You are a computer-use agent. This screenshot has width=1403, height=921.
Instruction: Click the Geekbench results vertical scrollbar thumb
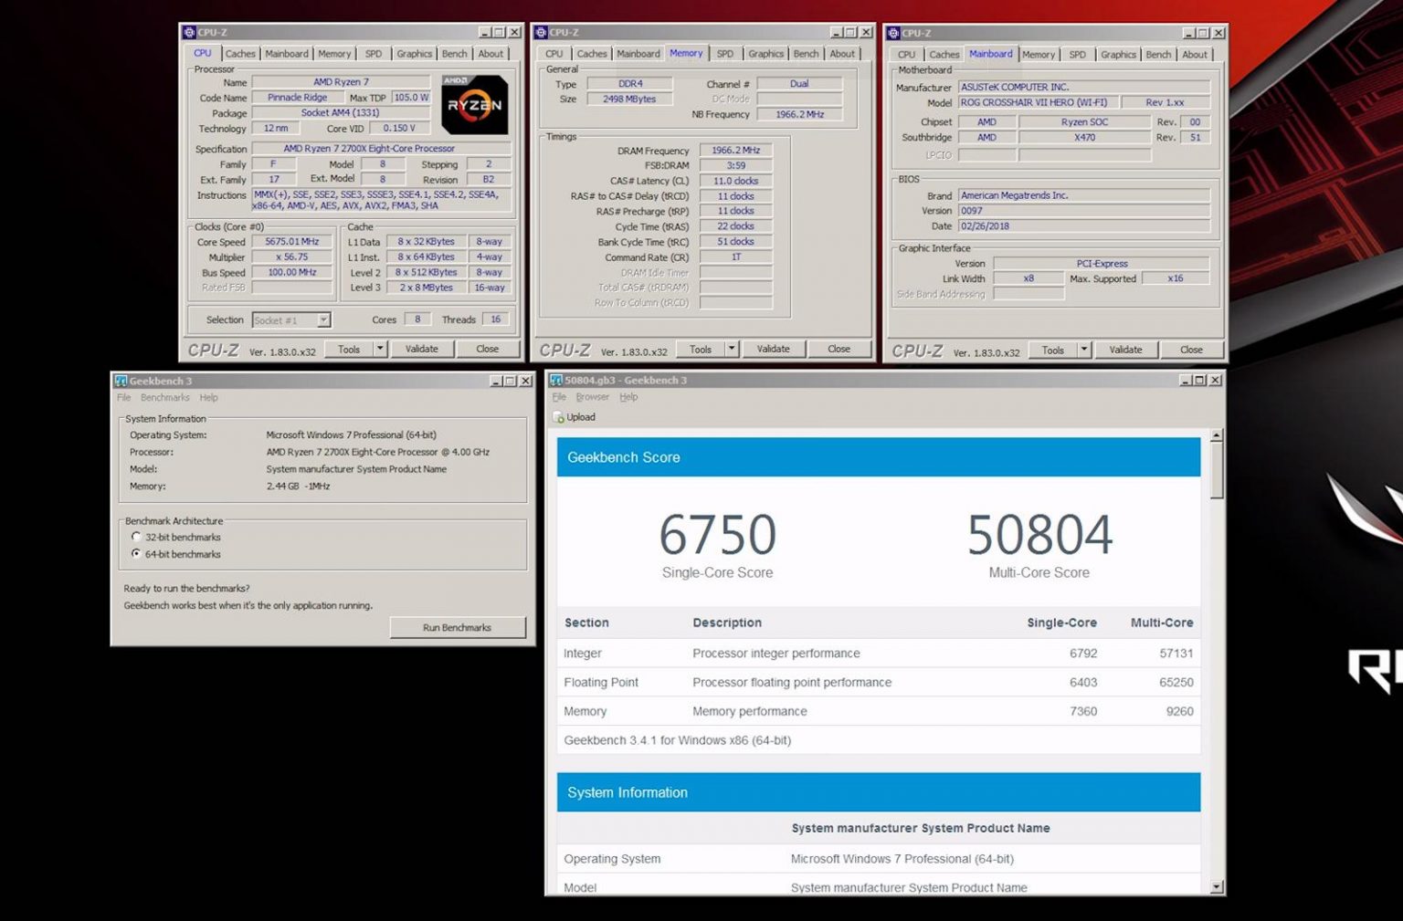(1217, 471)
